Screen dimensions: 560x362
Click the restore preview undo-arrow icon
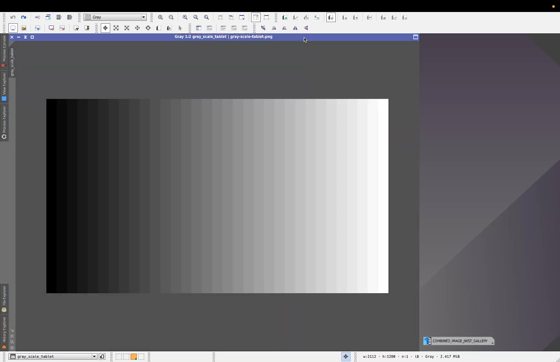[x=369, y=17]
